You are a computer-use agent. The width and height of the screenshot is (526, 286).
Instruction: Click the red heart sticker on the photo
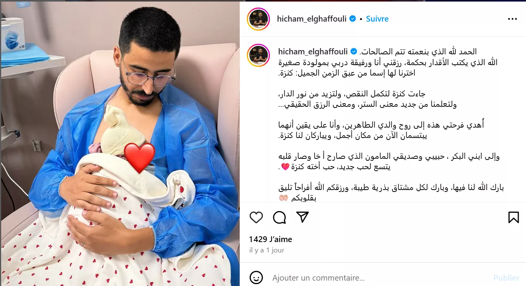pos(139,157)
